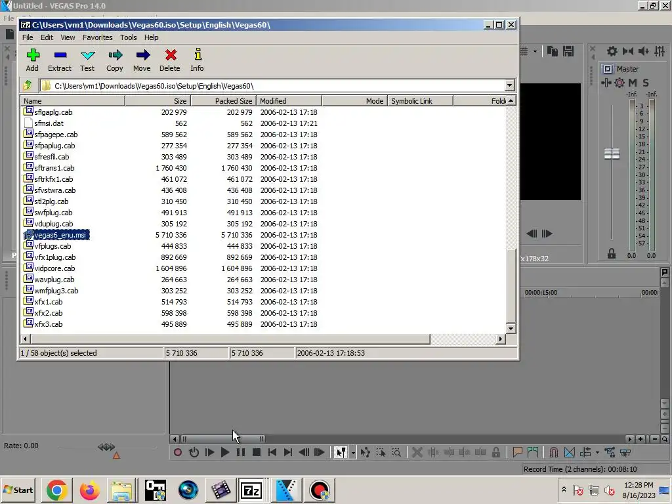
Task: Toggle Enable Snapping magnet icon
Action: point(554,452)
